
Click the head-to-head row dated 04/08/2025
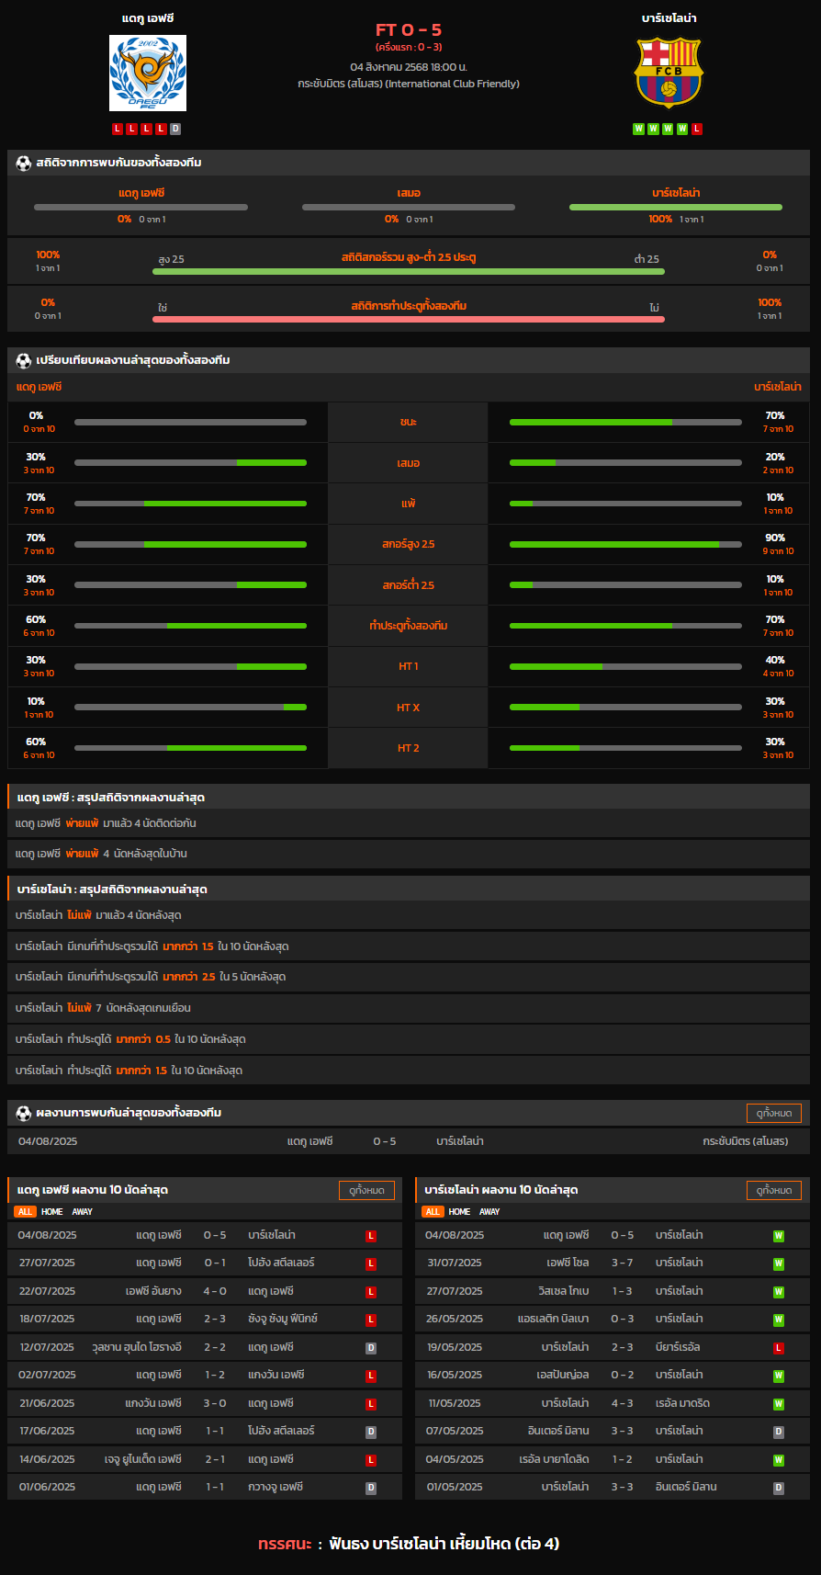tap(409, 1141)
